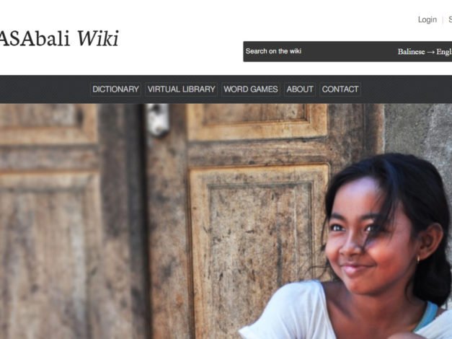Click the BASAbali Wiki site logo

coord(59,38)
